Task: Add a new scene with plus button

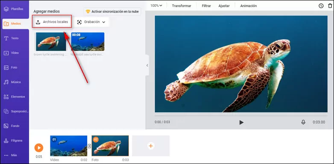Action: coord(151,146)
